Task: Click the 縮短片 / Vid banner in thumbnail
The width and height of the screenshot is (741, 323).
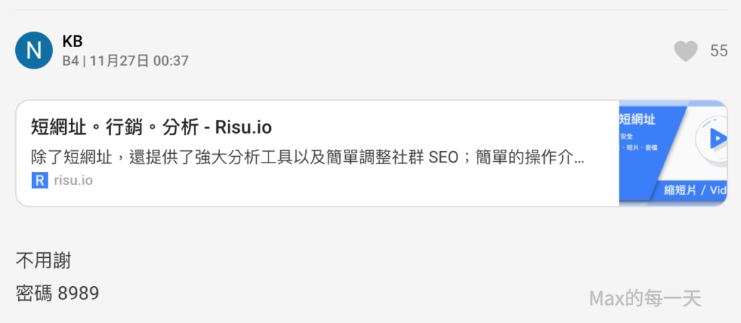Action: coord(693,191)
